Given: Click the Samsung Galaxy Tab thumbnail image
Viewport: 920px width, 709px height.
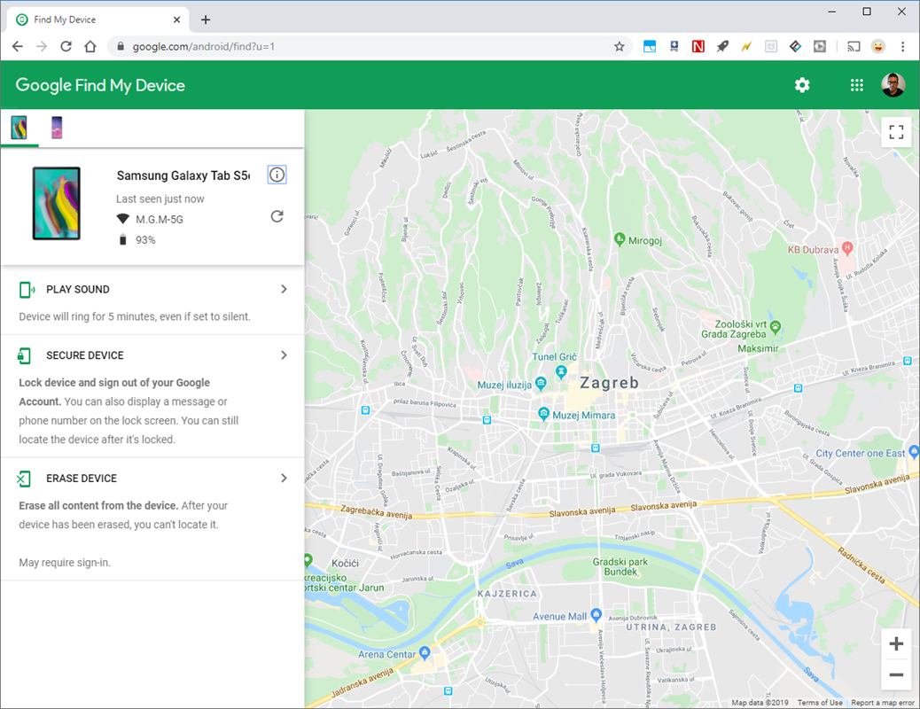Looking at the screenshot, I should pos(57,203).
